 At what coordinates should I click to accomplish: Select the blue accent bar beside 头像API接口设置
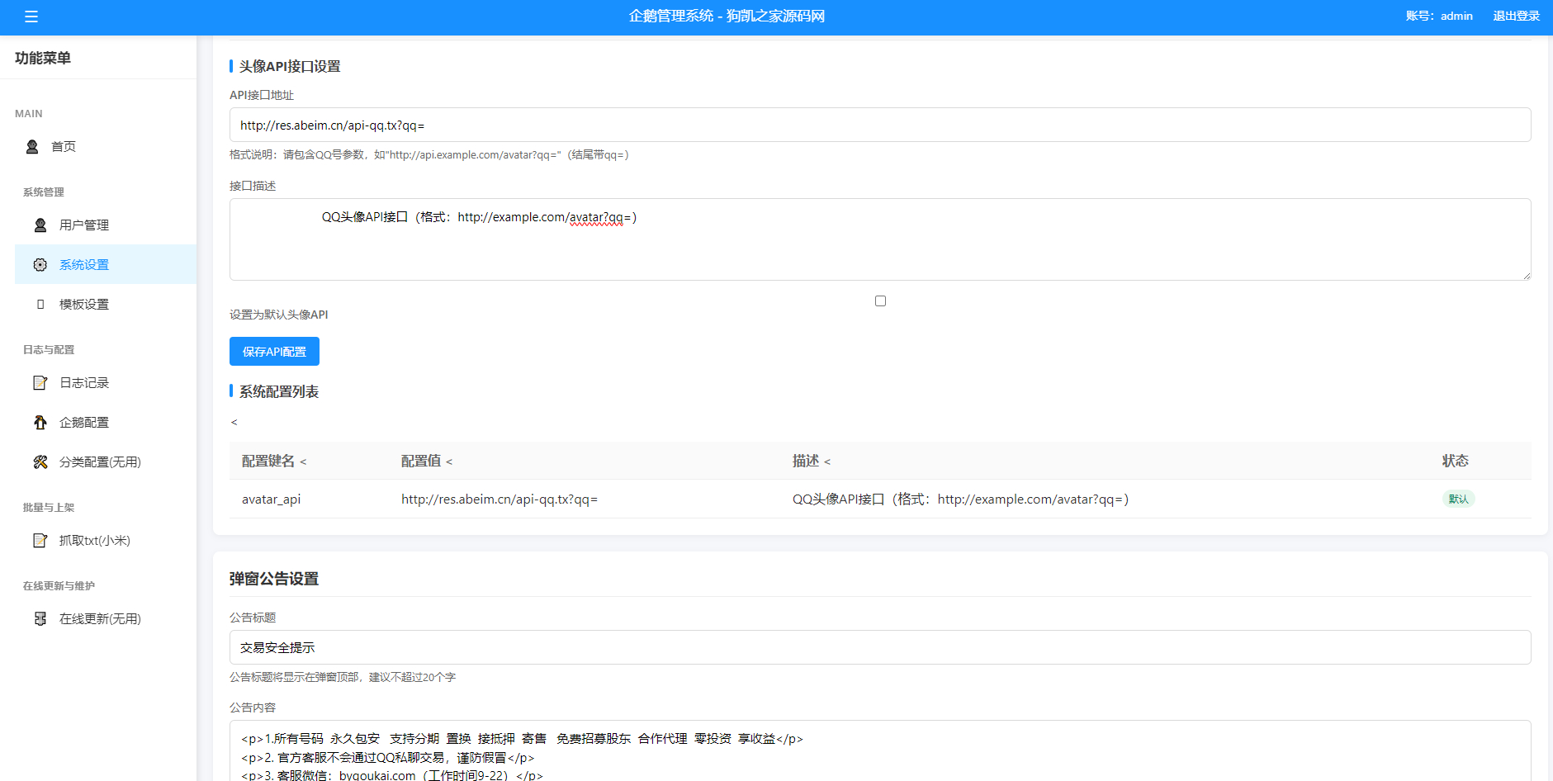pyautogui.click(x=230, y=66)
